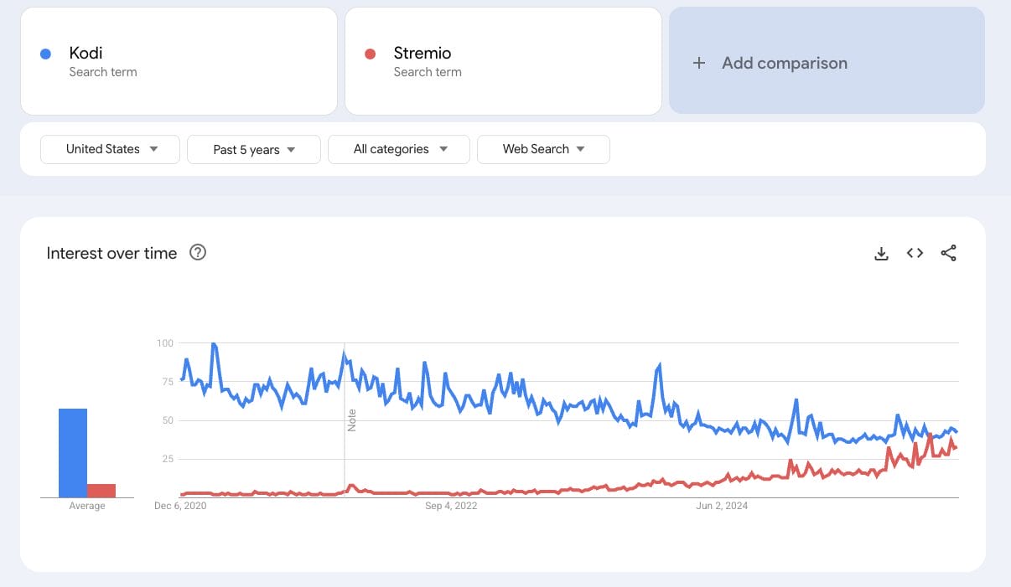Click the red Stremio average bar

click(102, 491)
